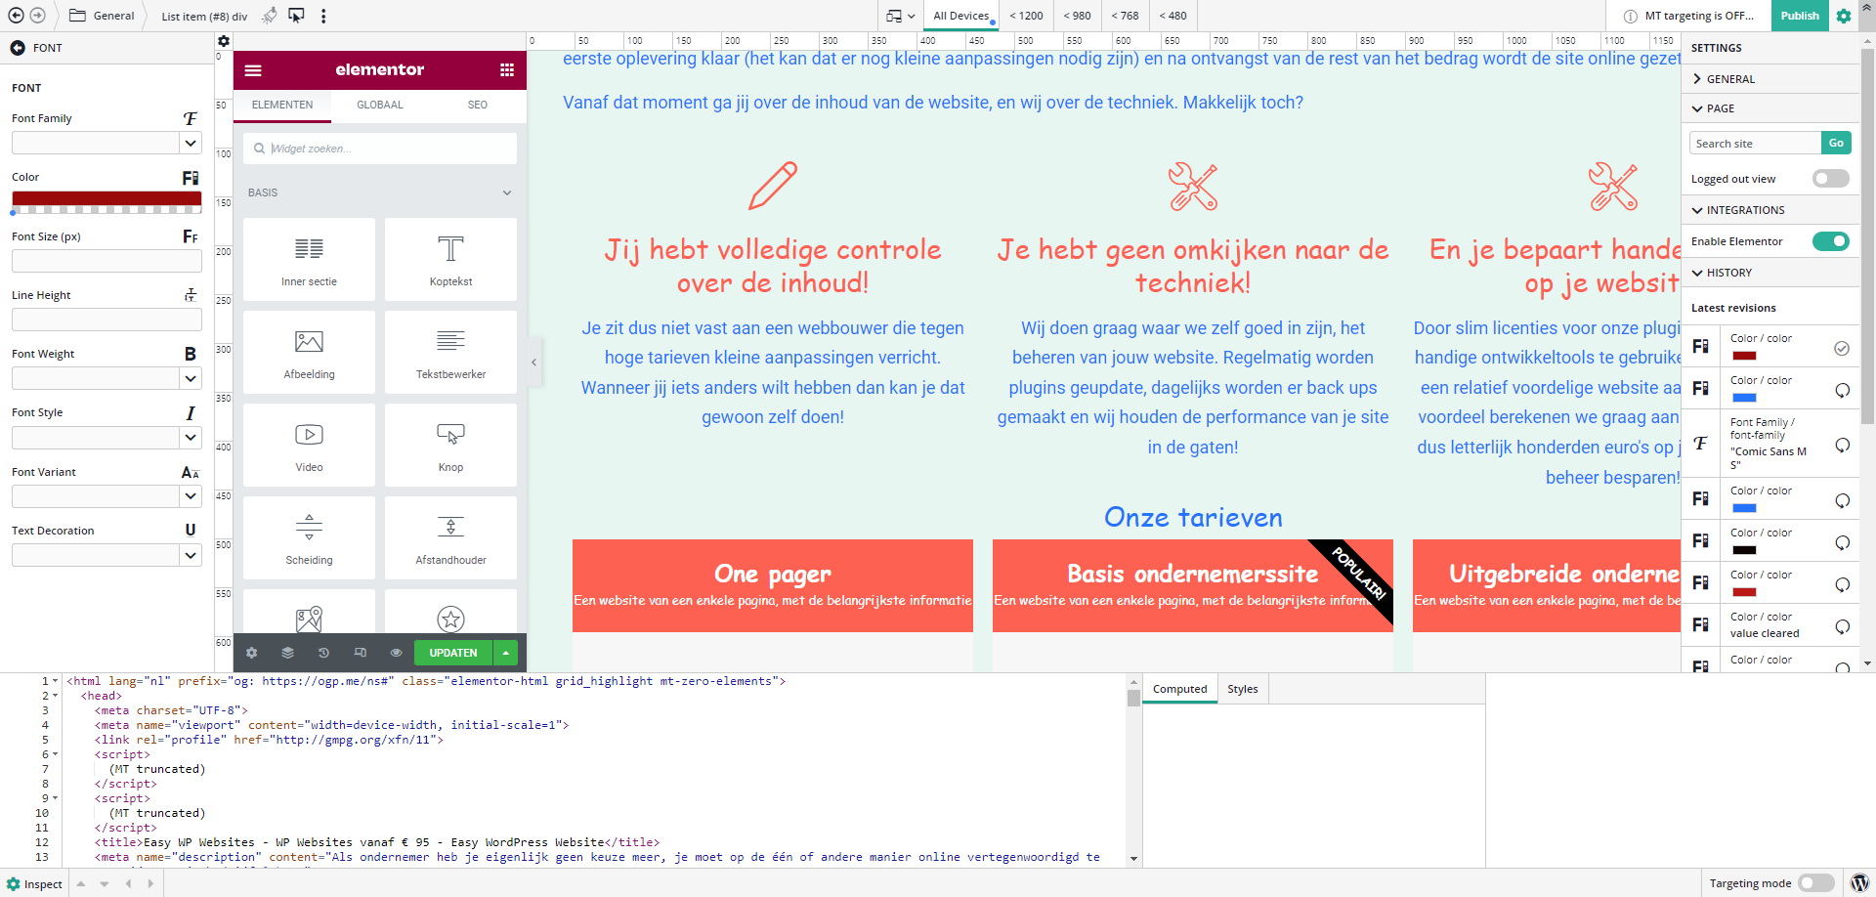Collapse the BASIS widget category

(380, 192)
